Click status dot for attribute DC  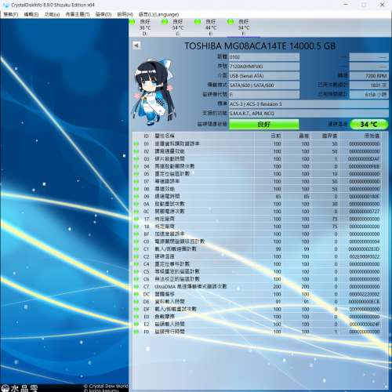[136, 294]
